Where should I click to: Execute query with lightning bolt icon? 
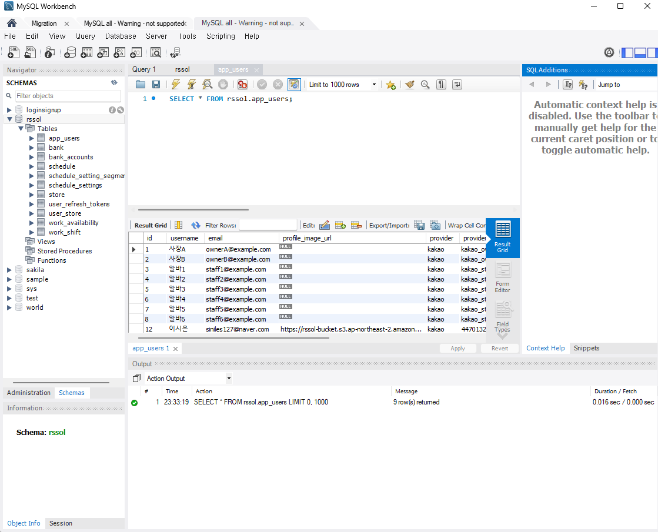pyautogui.click(x=176, y=85)
